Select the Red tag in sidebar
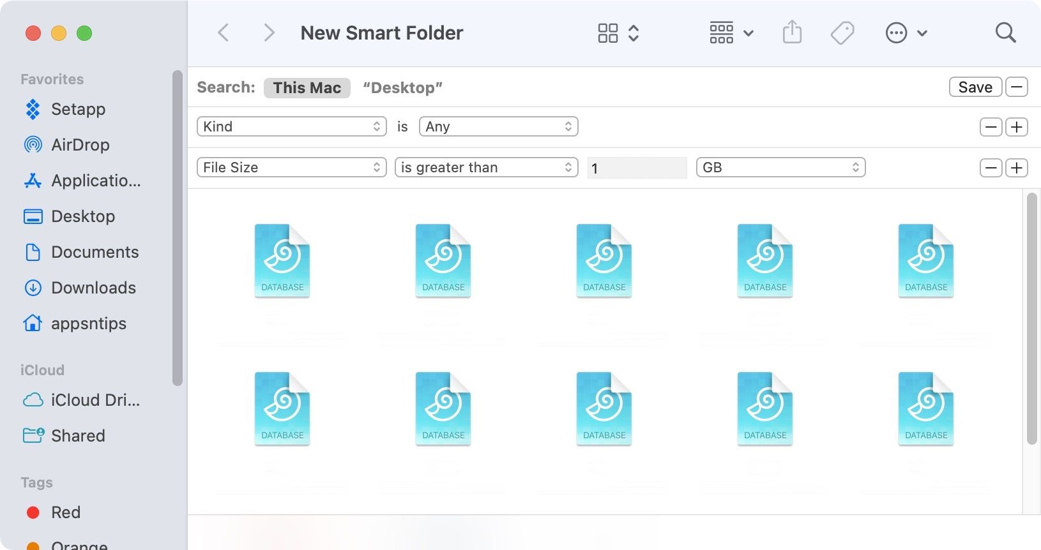Image resolution: width=1041 pixels, height=550 pixels. [65, 512]
